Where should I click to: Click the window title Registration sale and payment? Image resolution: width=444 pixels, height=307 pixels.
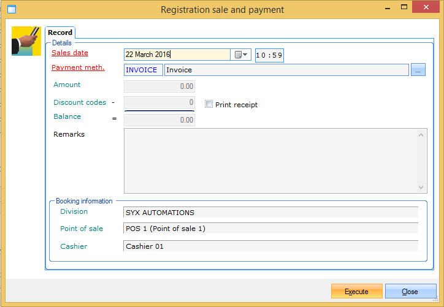coord(222,10)
